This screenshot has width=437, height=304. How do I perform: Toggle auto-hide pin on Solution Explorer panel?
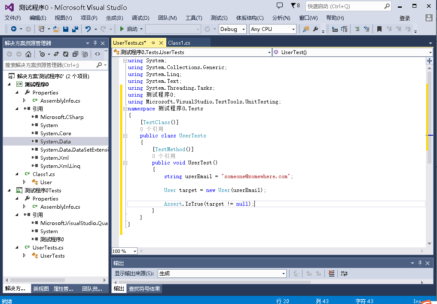pos(95,43)
